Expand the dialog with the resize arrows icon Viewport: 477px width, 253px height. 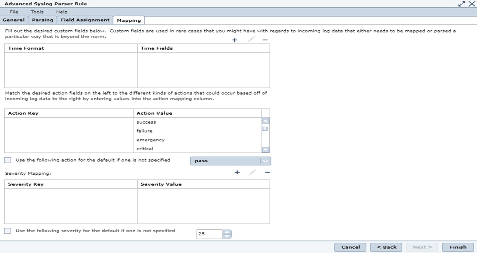(461, 3)
